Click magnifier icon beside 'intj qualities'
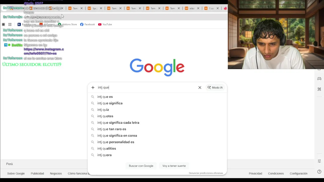 click(93, 149)
